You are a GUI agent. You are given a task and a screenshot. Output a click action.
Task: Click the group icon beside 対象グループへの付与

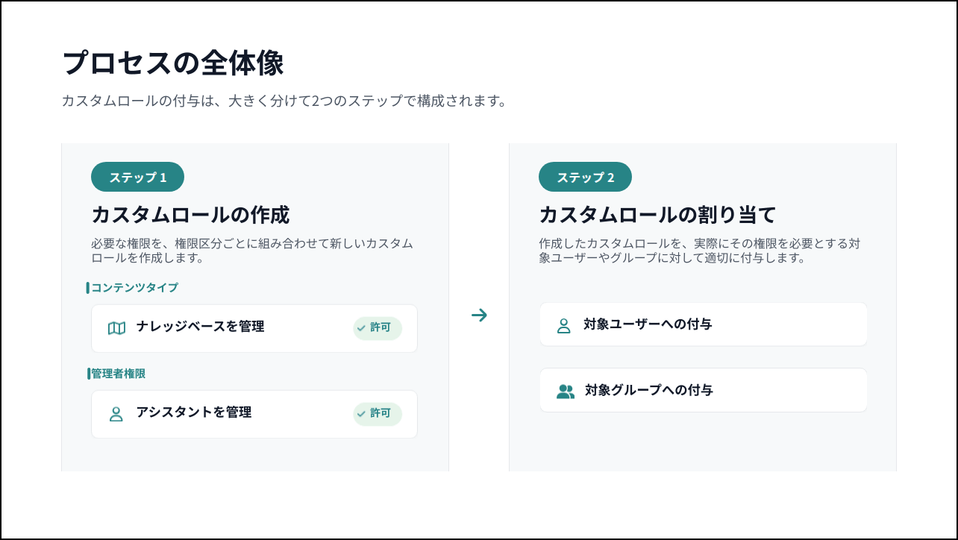[x=566, y=392]
